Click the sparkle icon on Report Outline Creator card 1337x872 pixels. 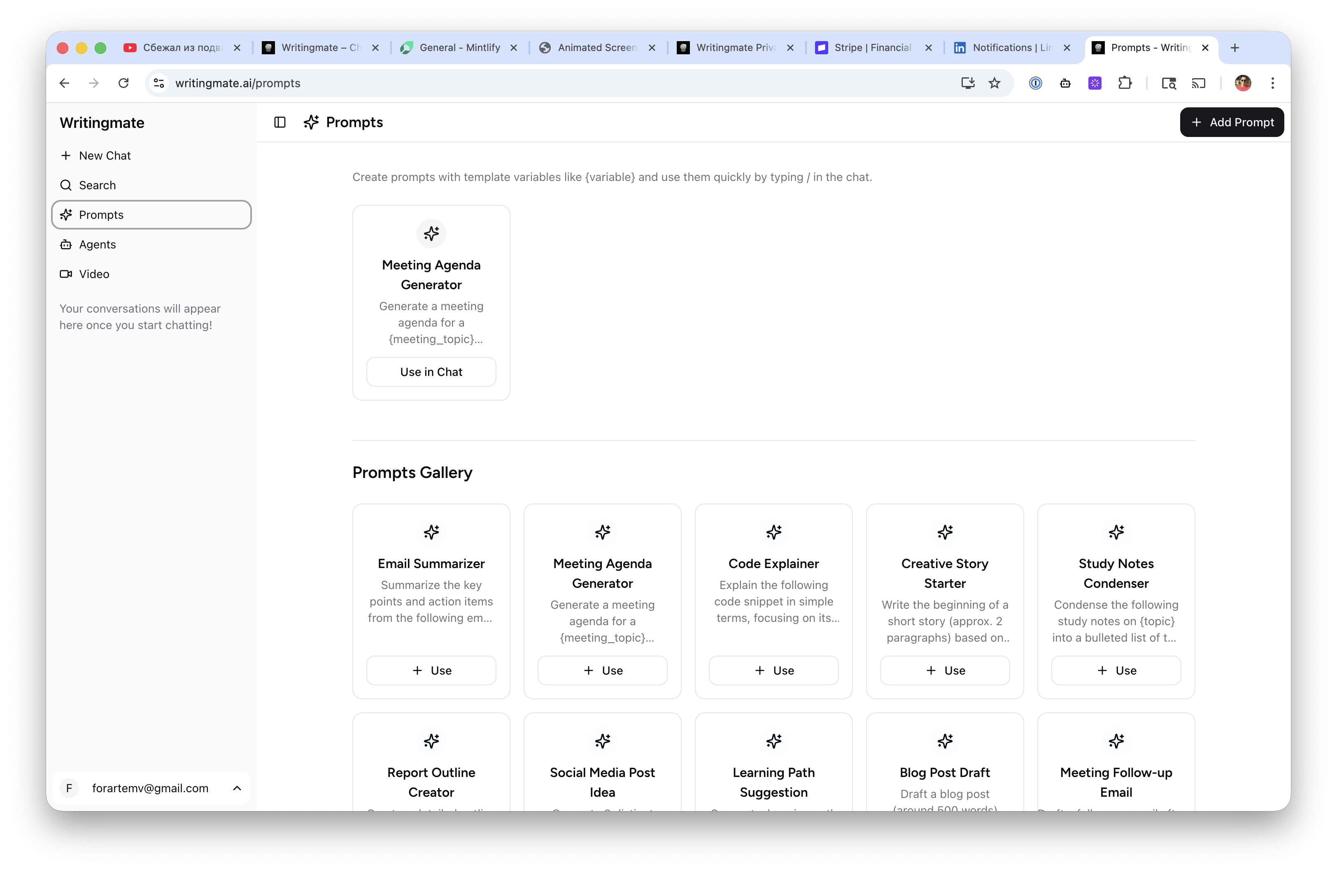pyautogui.click(x=431, y=741)
